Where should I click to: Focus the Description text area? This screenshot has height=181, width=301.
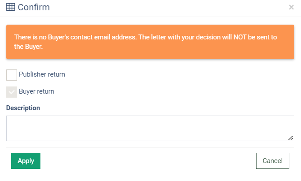tap(150, 128)
